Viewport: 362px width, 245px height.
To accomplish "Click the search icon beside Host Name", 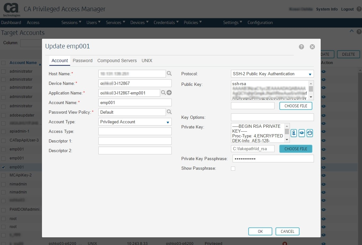I will click(x=169, y=74).
